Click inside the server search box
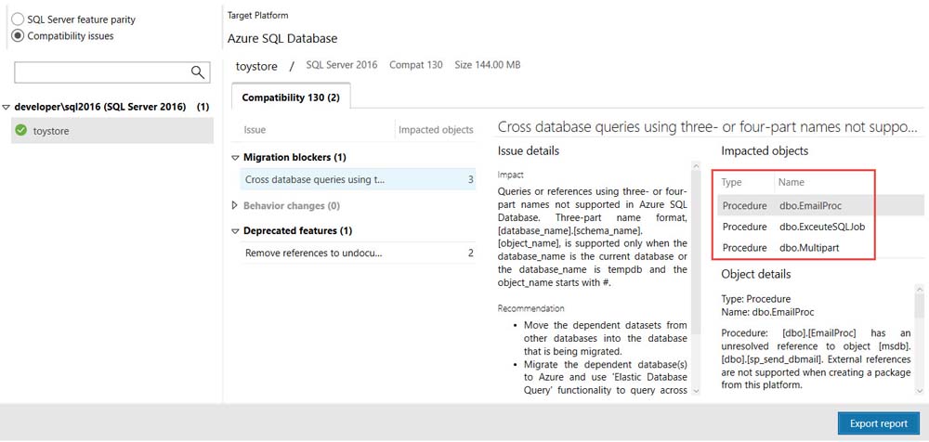The height and width of the screenshot is (442, 929). coord(100,72)
